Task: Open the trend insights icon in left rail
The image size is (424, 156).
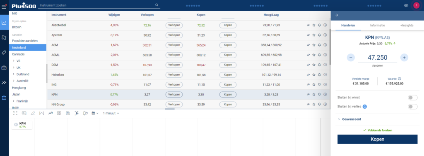Action: coord(4,83)
